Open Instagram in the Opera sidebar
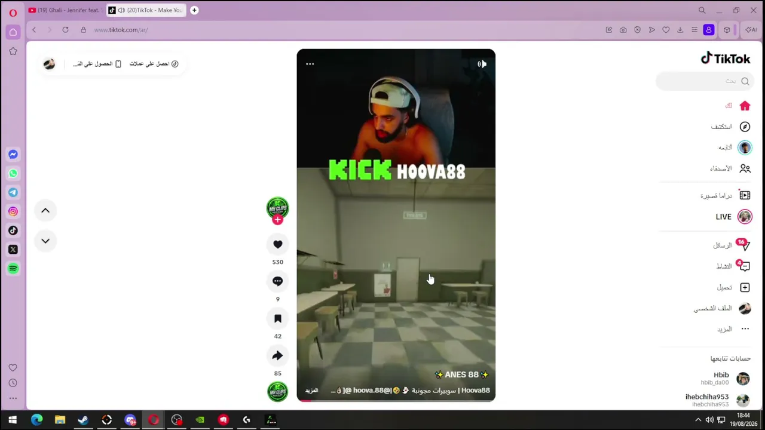This screenshot has height=430, width=765. [13, 211]
